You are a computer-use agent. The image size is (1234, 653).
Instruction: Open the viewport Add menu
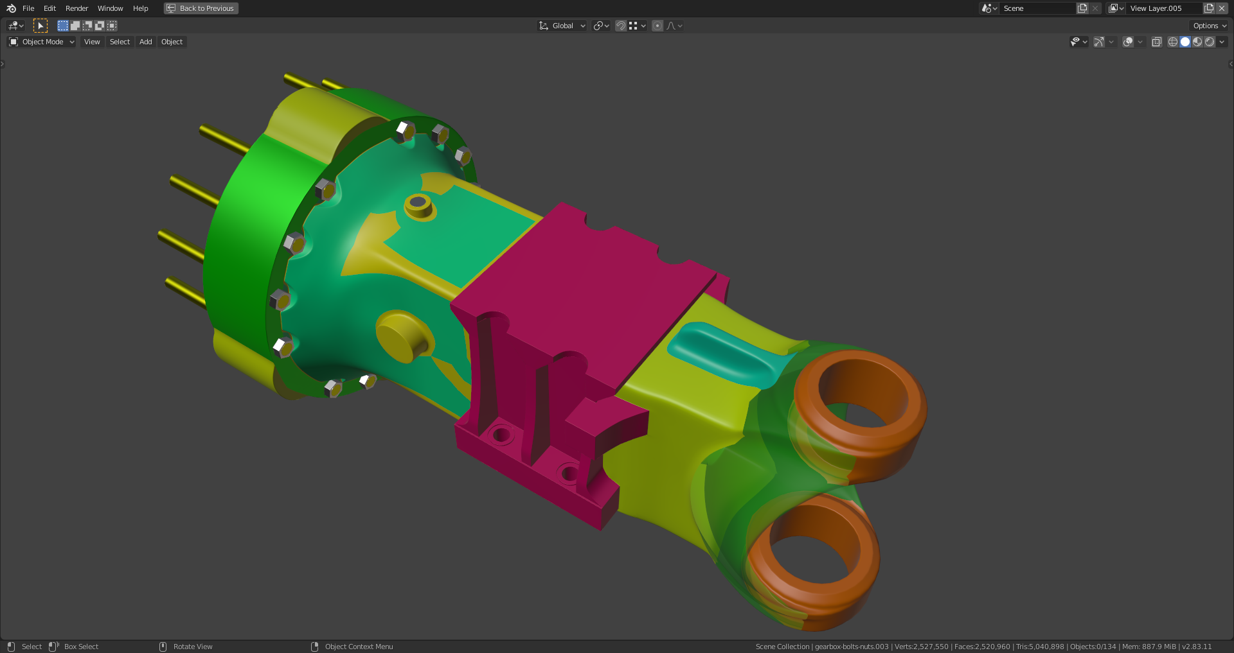(146, 42)
